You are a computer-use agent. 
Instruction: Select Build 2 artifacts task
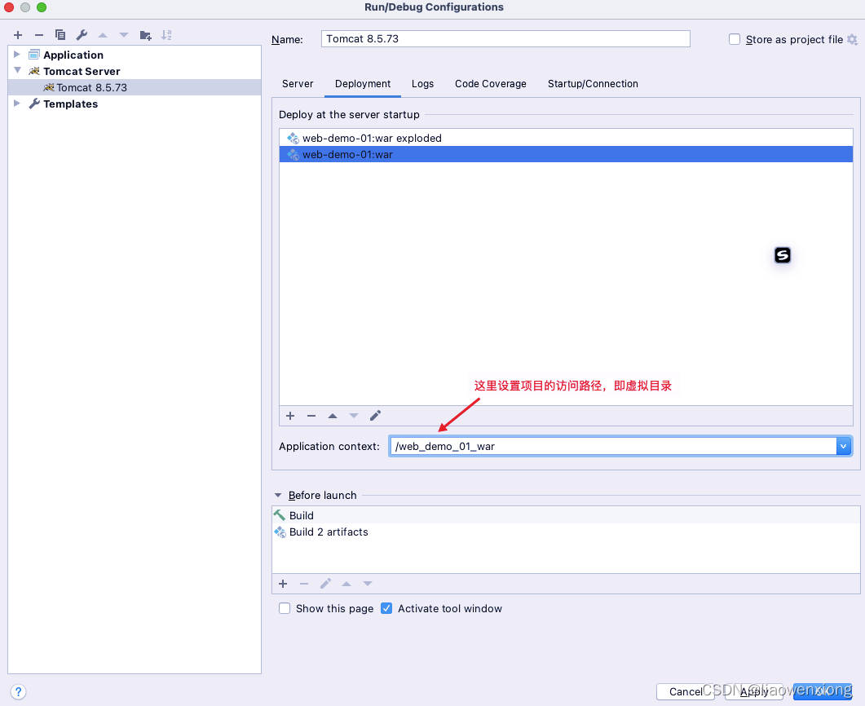(x=566, y=532)
